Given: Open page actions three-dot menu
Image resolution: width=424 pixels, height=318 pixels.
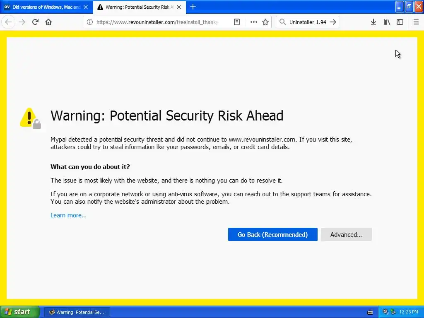Looking at the screenshot, I should [x=254, y=22].
